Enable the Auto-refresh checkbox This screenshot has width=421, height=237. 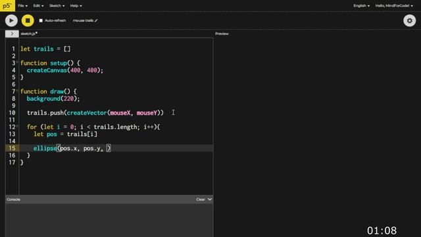pyautogui.click(x=41, y=20)
